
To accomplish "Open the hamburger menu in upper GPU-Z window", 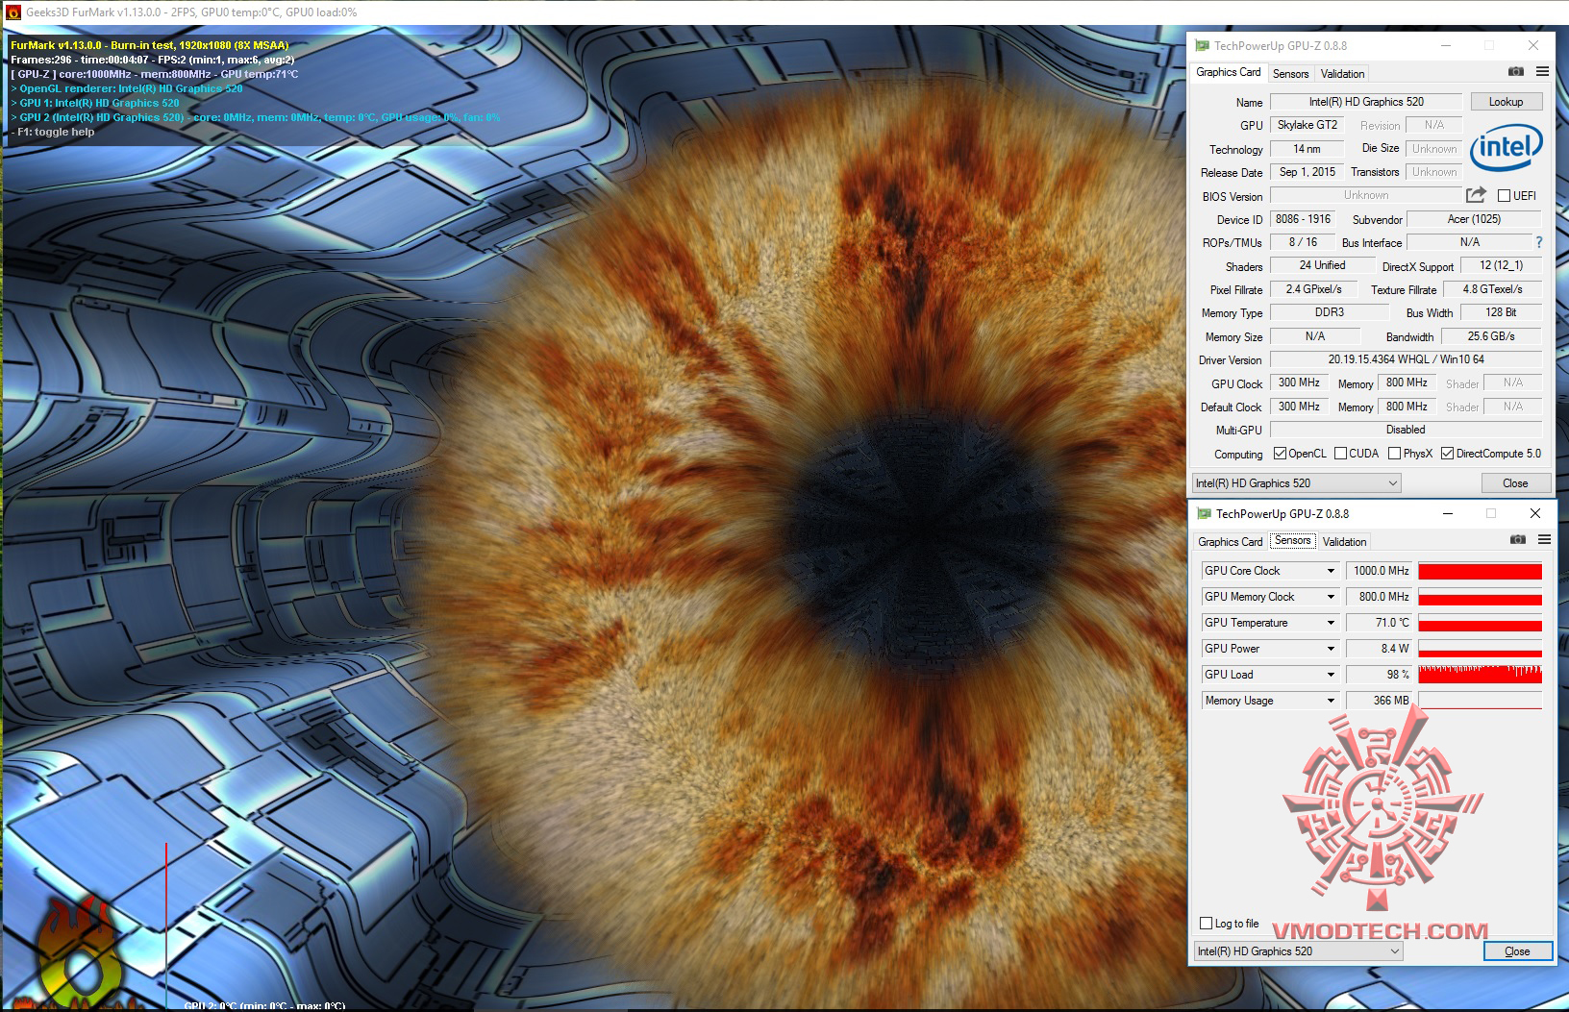I will 1542,72.
